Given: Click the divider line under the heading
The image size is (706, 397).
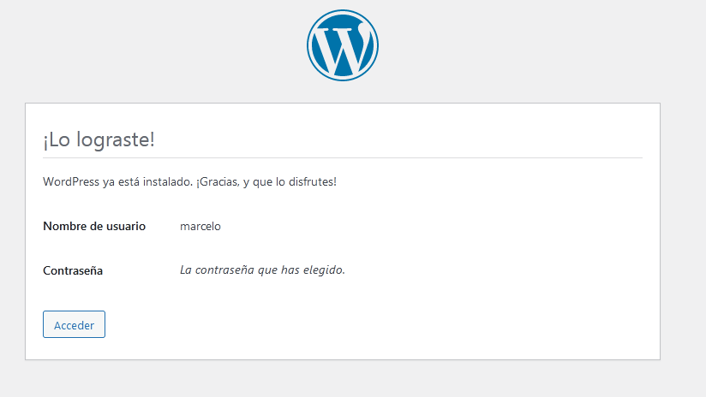Looking at the screenshot, I should pyautogui.click(x=343, y=157).
